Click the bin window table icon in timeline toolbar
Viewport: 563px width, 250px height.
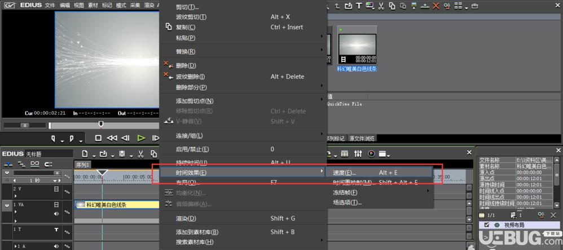pos(344,154)
